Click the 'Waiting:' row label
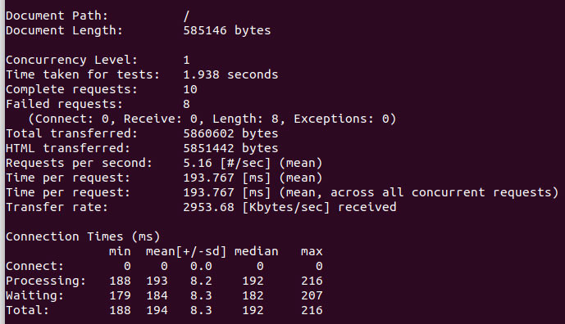This screenshot has width=565, height=324. coord(35,296)
